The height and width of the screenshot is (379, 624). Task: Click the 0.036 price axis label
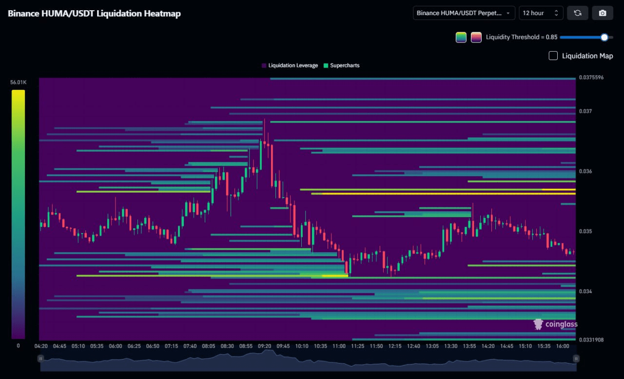point(585,171)
